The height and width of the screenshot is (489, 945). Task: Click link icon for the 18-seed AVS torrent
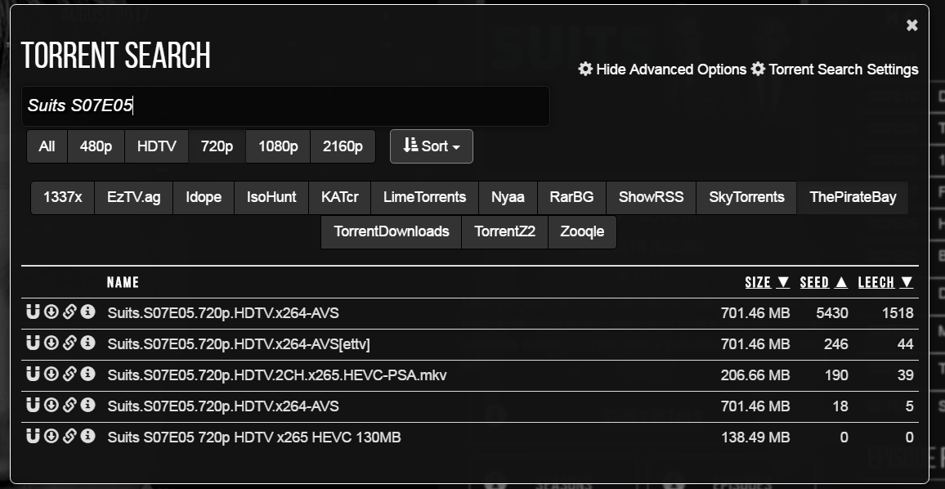(69, 406)
